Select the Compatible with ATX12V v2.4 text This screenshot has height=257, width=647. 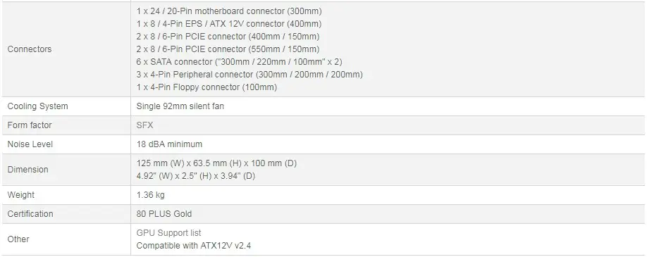tap(194, 246)
